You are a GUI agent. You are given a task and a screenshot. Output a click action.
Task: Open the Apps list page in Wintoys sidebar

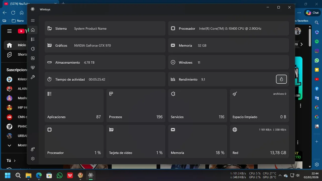click(33, 39)
